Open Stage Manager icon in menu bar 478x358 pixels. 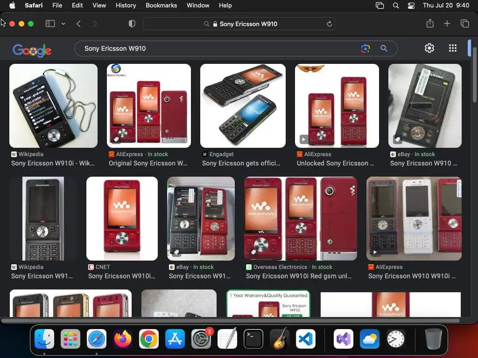380,6
